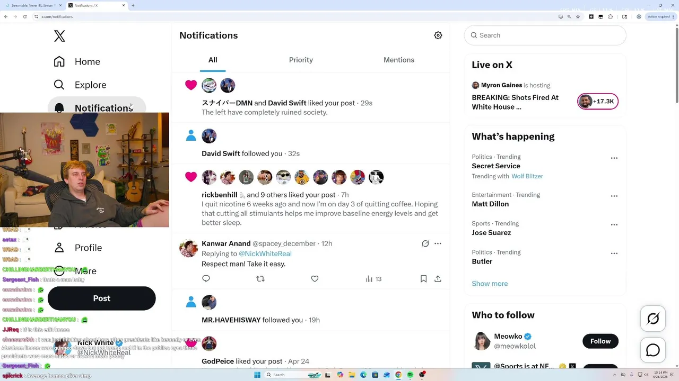The height and width of the screenshot is (381, 679).
Task: Open Kanwar Anand's profile avatar
Action: point(188,248)
